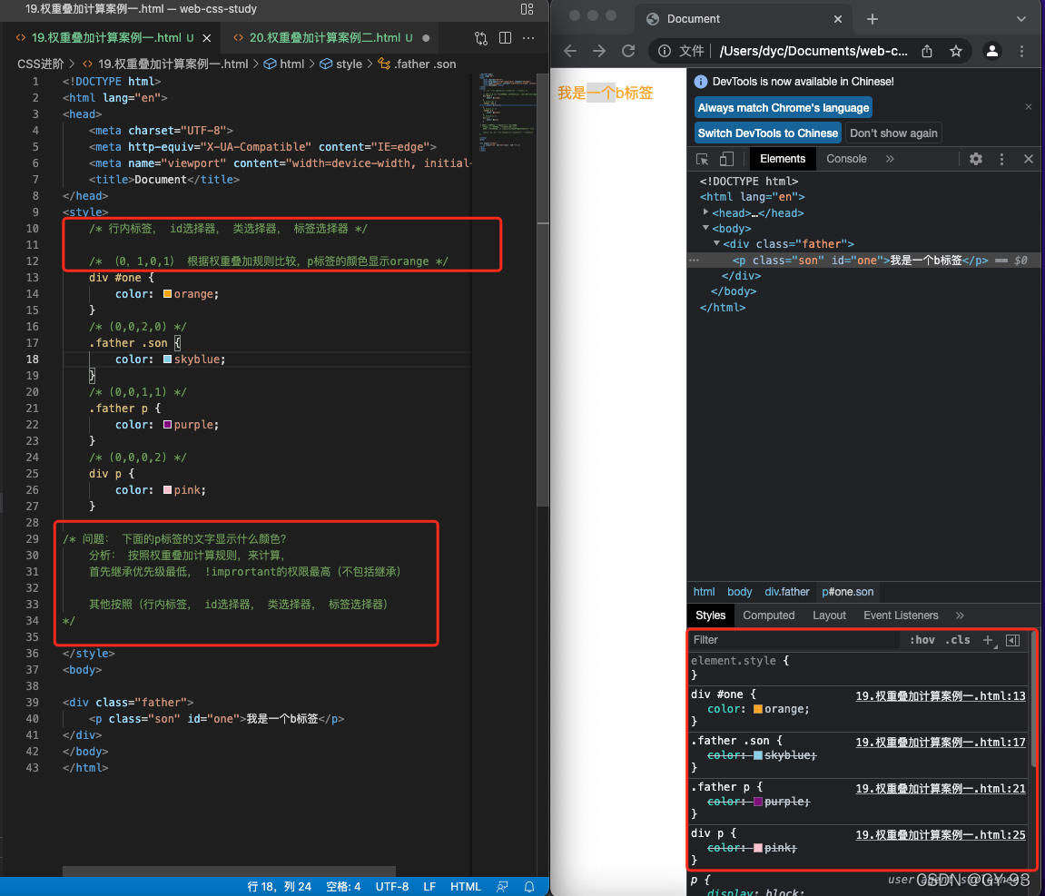Open VS Code layout customization icon
This screenshot has height=896, width=1045.
[527, 9]
